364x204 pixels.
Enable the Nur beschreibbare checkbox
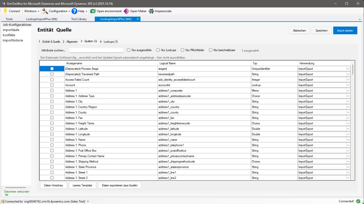(x=211, y=50)
